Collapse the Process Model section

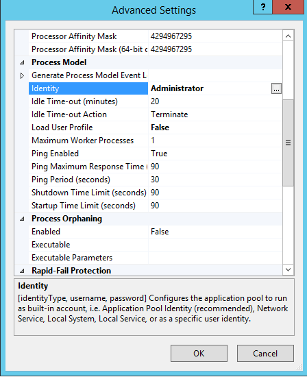coord(22,63)
